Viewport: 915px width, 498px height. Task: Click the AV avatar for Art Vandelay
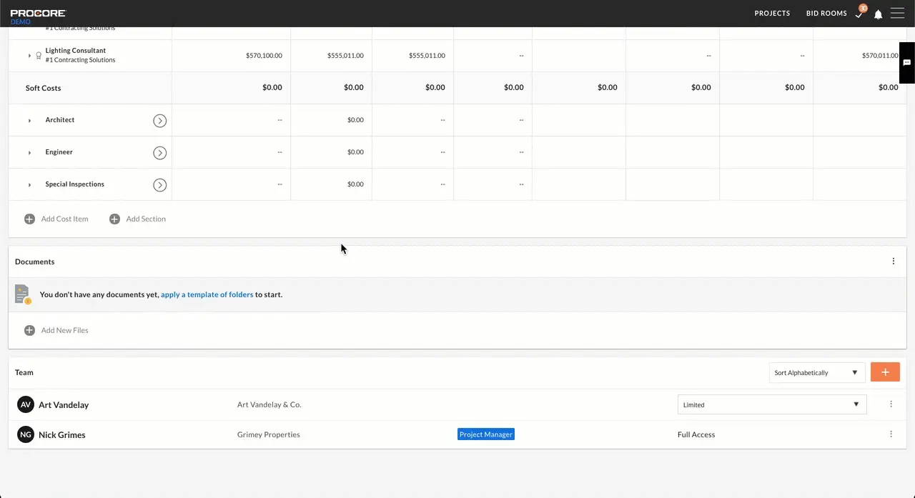coord(26,404)
